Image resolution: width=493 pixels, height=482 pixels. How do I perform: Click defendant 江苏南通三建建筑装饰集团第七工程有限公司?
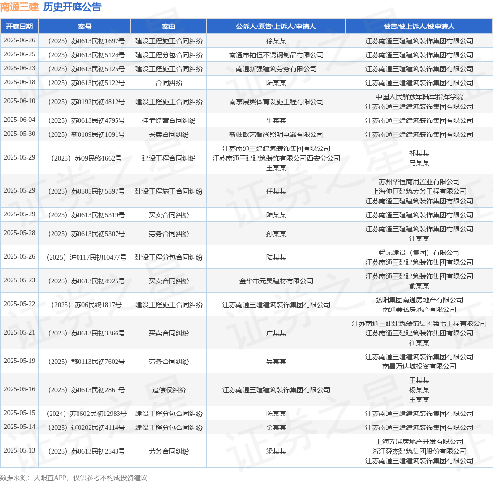(419, 323)
